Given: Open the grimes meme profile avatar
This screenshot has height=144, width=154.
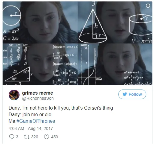Looking at the screenshot, I should [x=14, y=95].
